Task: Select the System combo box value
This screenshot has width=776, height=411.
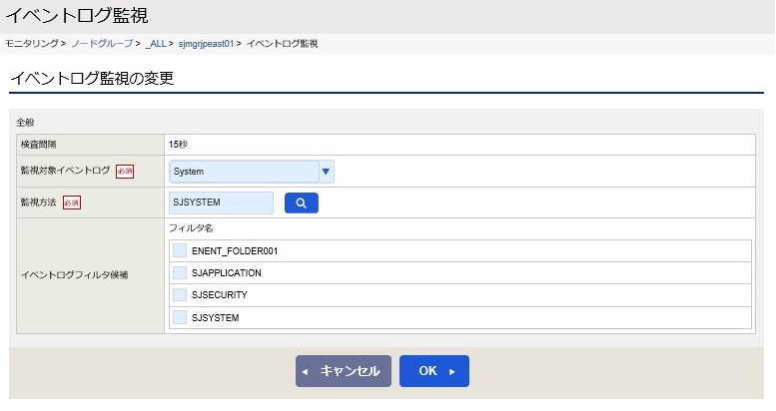Action: click(x=252, y=172)
